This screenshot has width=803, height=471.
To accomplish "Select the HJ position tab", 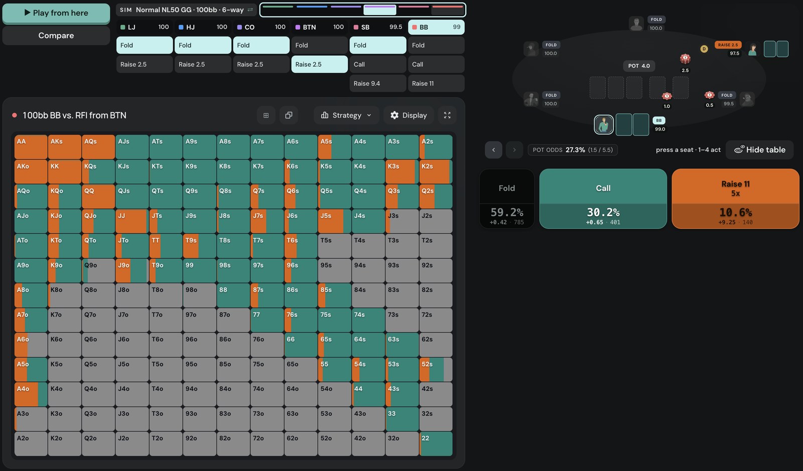I will (203, 27).
